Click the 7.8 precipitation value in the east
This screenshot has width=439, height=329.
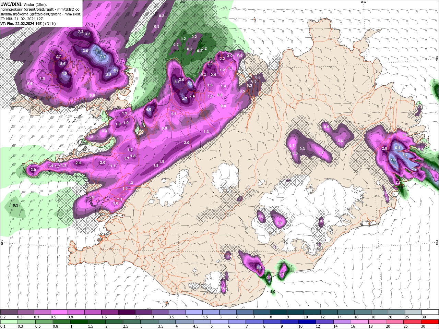393,160
